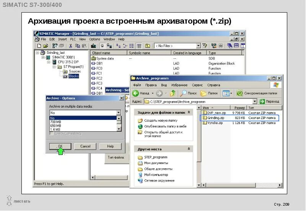Click the New Project icon in SIMATIC Manager
The image size is (306, 211).
point(39,46)
